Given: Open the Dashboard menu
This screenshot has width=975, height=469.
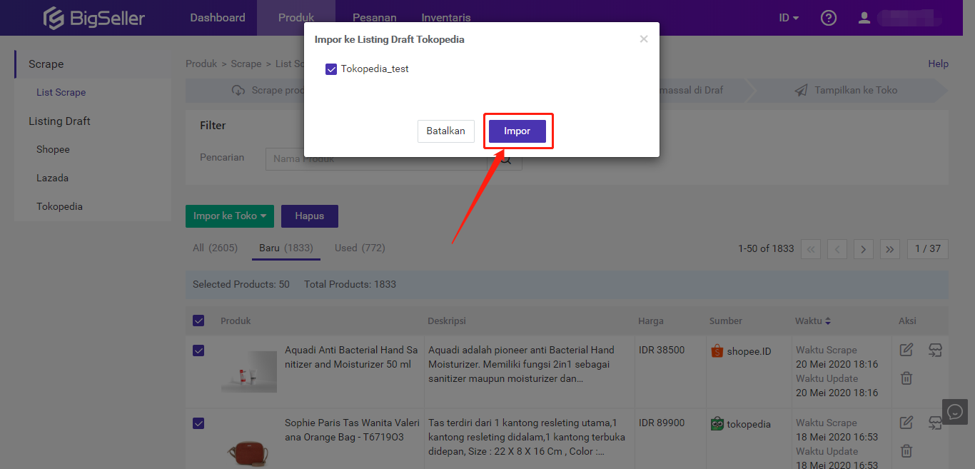Looking at the screenshot, I should click(218, 18).
